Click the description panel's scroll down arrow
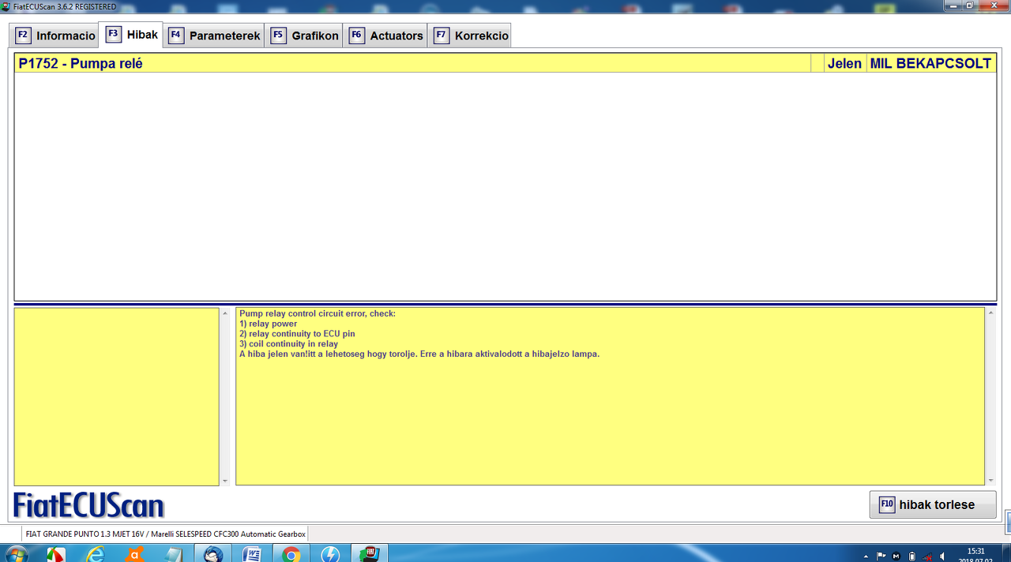 tap(990, 481)
